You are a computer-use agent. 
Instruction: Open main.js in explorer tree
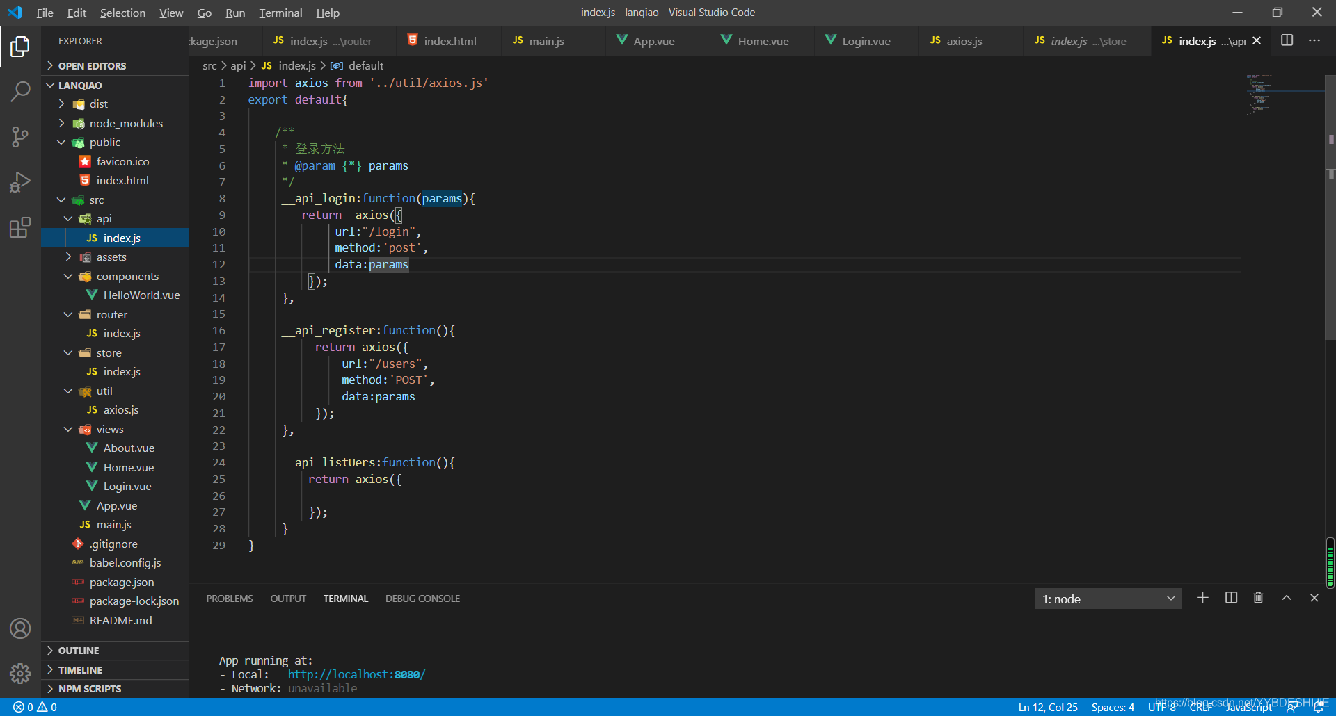point(113,524)
